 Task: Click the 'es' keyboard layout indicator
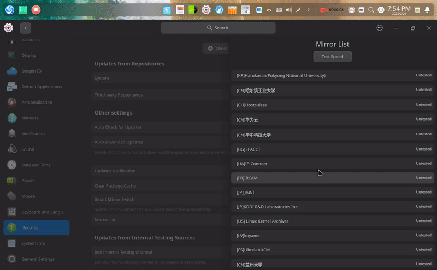269,10
